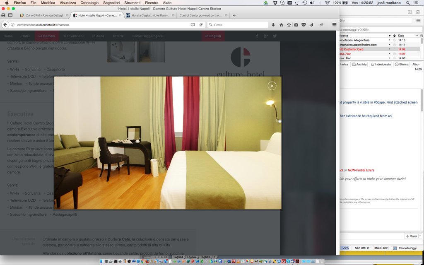
Task: Open Offerte link in site nav
Action: [118, 36]
